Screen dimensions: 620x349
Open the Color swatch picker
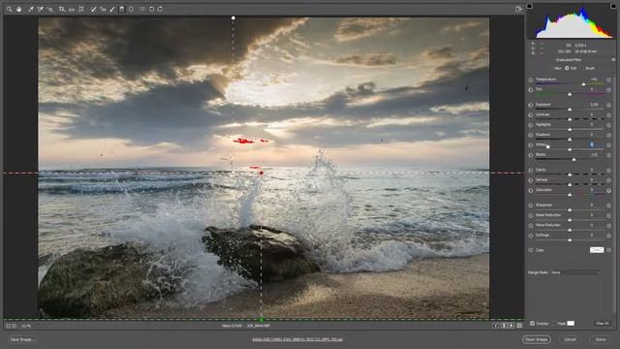597,250
